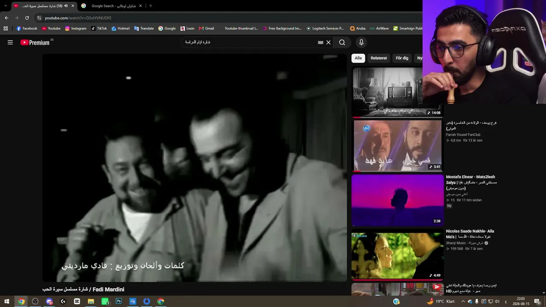546x307 pixels.
Task: Open CapCut from the taskbar
Action: [x=77, y=301]
